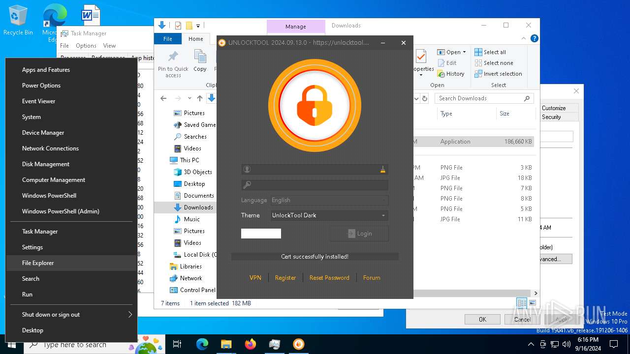Select This PC in the navigation tree

click(x=189, y=160)
